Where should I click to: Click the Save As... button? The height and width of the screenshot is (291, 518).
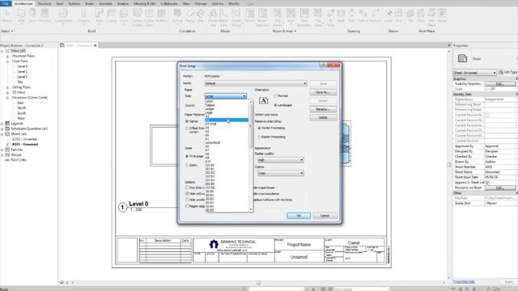pos(323,92)
